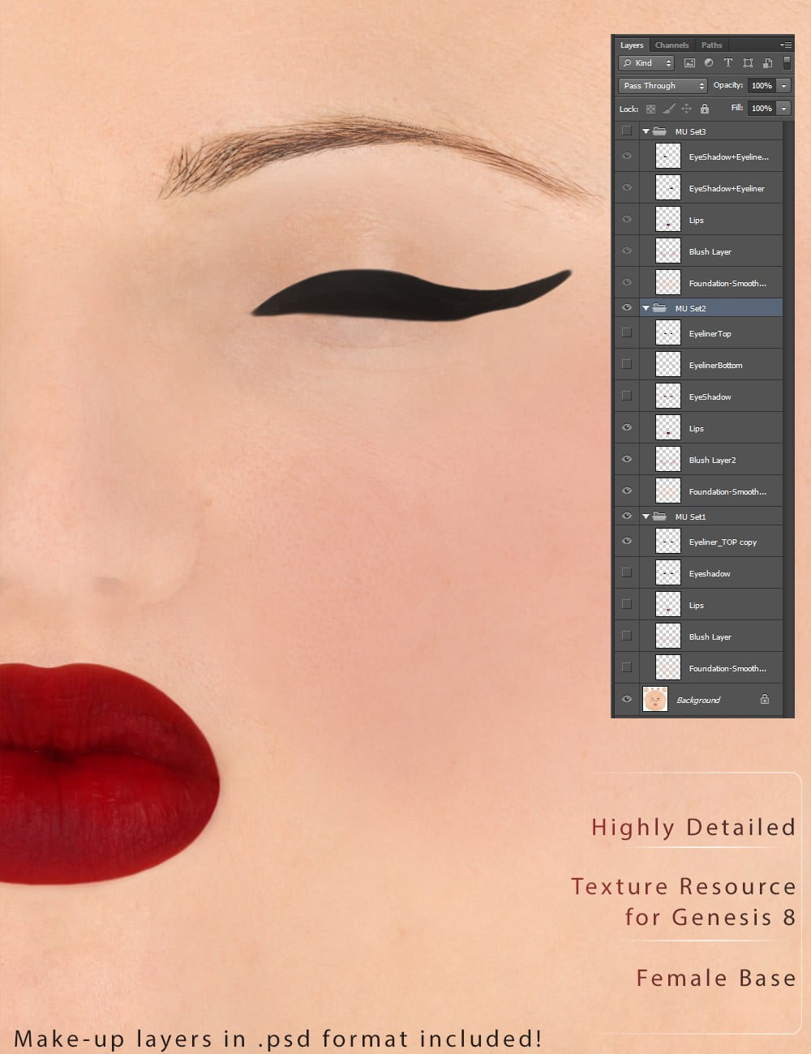Screen dimensions: 811x1054
Task: Enable lock image pixels brush icon
Action: 670,106
